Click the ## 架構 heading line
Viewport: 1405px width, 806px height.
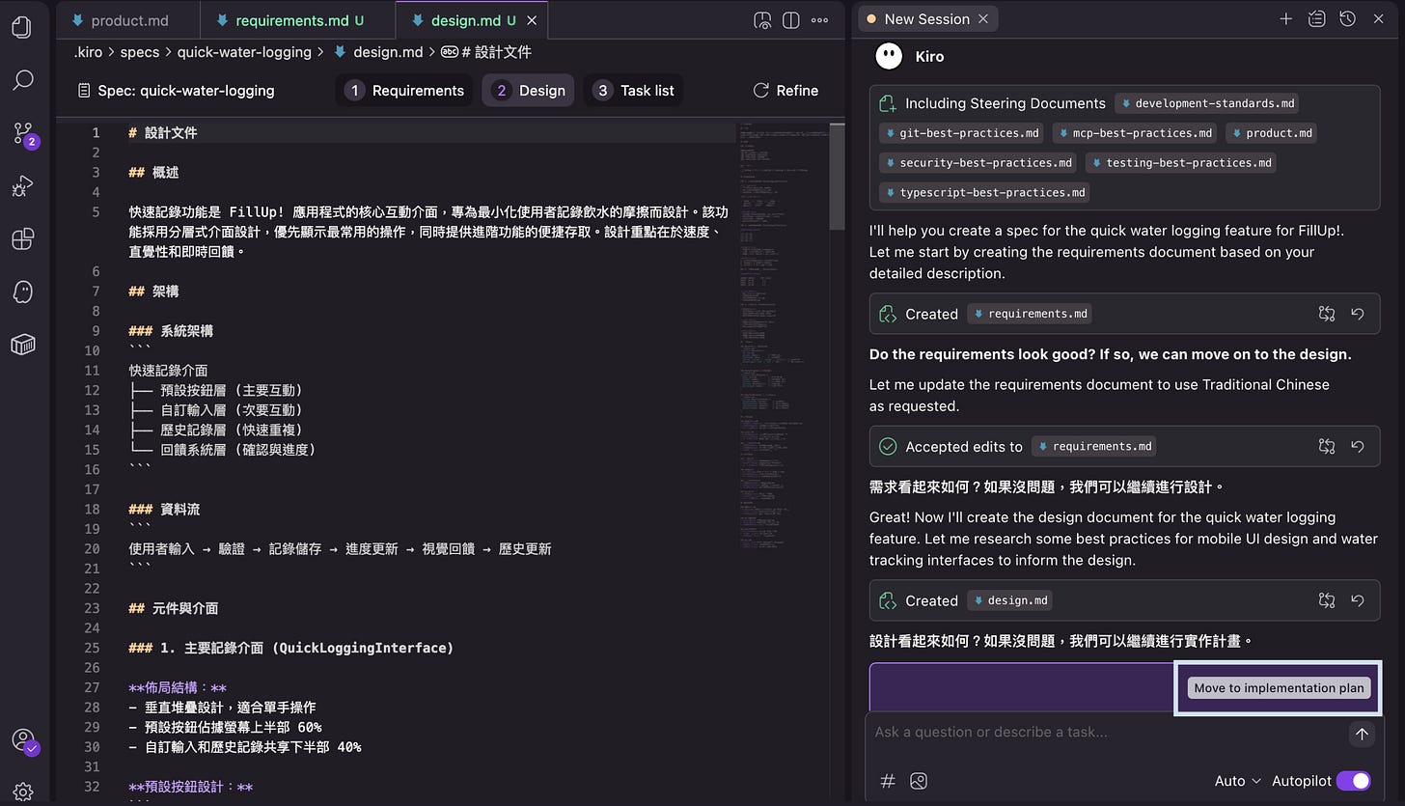pos(154,292)
